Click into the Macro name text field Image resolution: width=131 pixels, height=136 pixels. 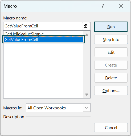(43, 26)
